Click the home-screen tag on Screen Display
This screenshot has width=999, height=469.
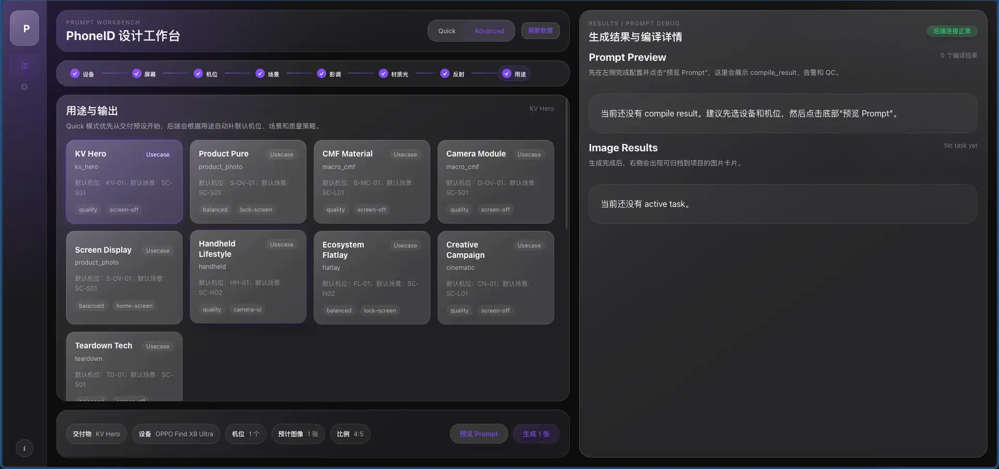point(134,306)
